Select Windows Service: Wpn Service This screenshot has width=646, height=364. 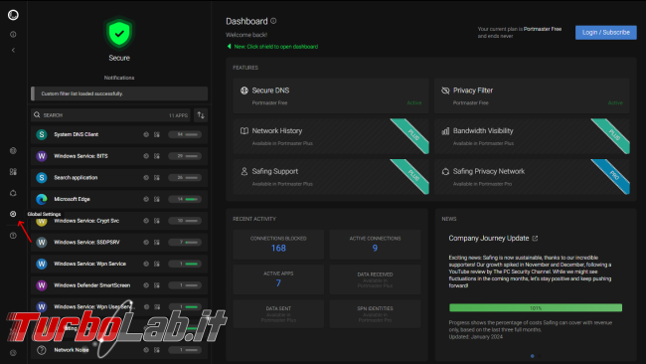(x=119, y=264)
